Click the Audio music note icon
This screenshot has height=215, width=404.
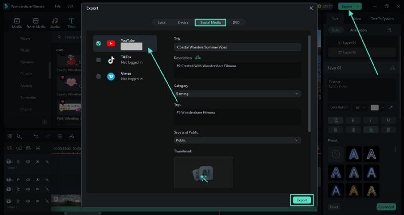pos(55,22)
